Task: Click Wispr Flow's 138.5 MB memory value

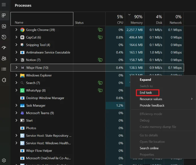Action: pyautogui.click(x=136, y=68)
